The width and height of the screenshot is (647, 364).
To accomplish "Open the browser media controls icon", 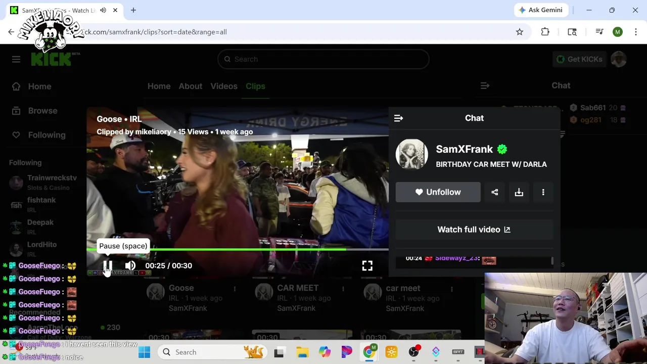I will tap(599, 32).
